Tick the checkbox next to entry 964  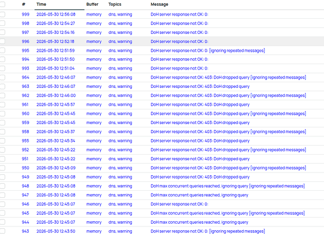[2, 78]
